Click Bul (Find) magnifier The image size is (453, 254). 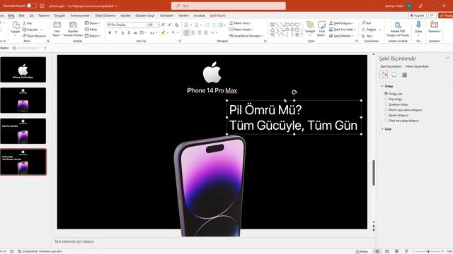click(x=366, y=23)
